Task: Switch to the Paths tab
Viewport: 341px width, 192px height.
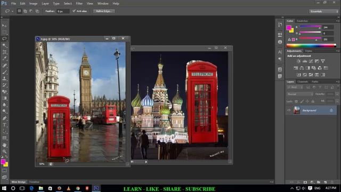Action: click(315, 82)
